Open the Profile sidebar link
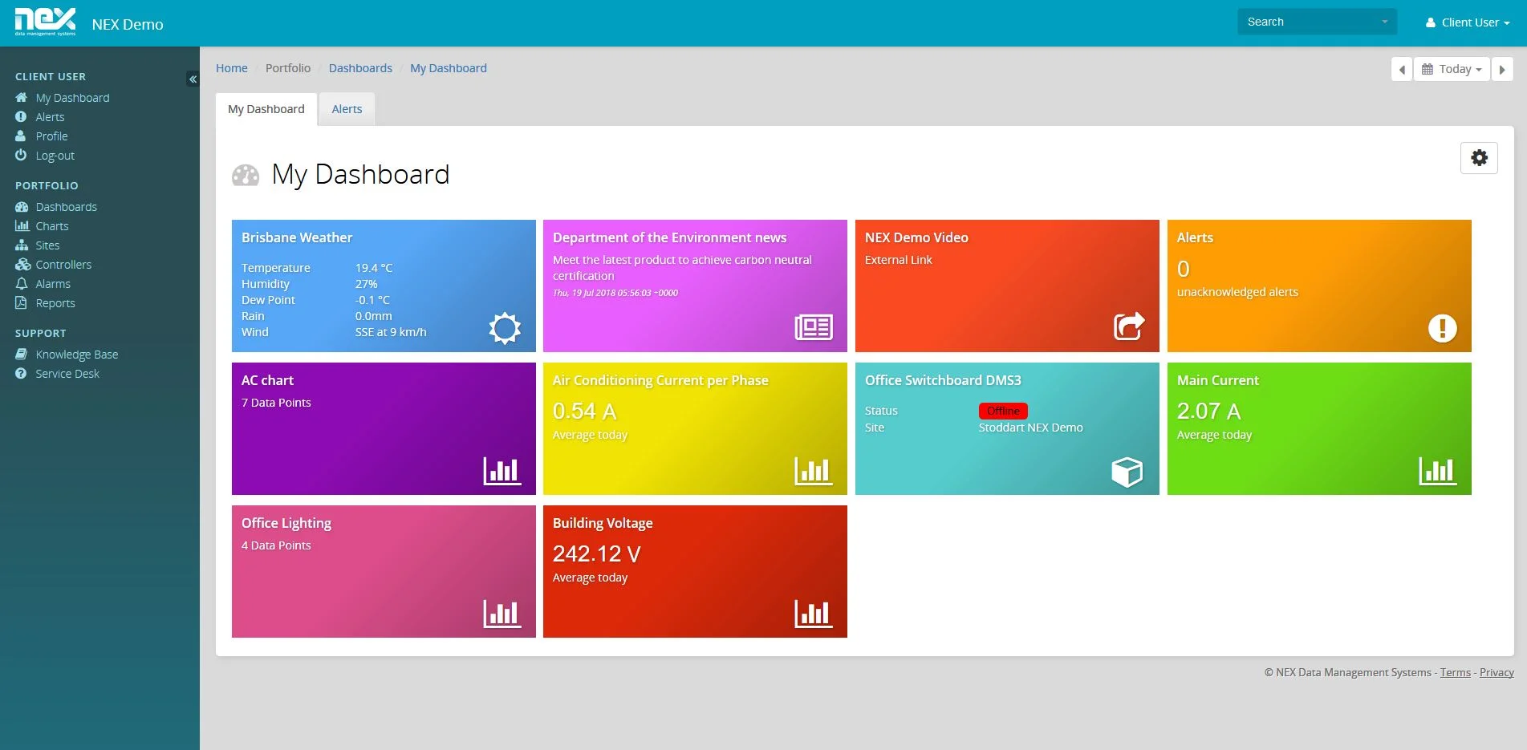The width and height of the screenshot is (1527, 750). click(x=51, y=136)
